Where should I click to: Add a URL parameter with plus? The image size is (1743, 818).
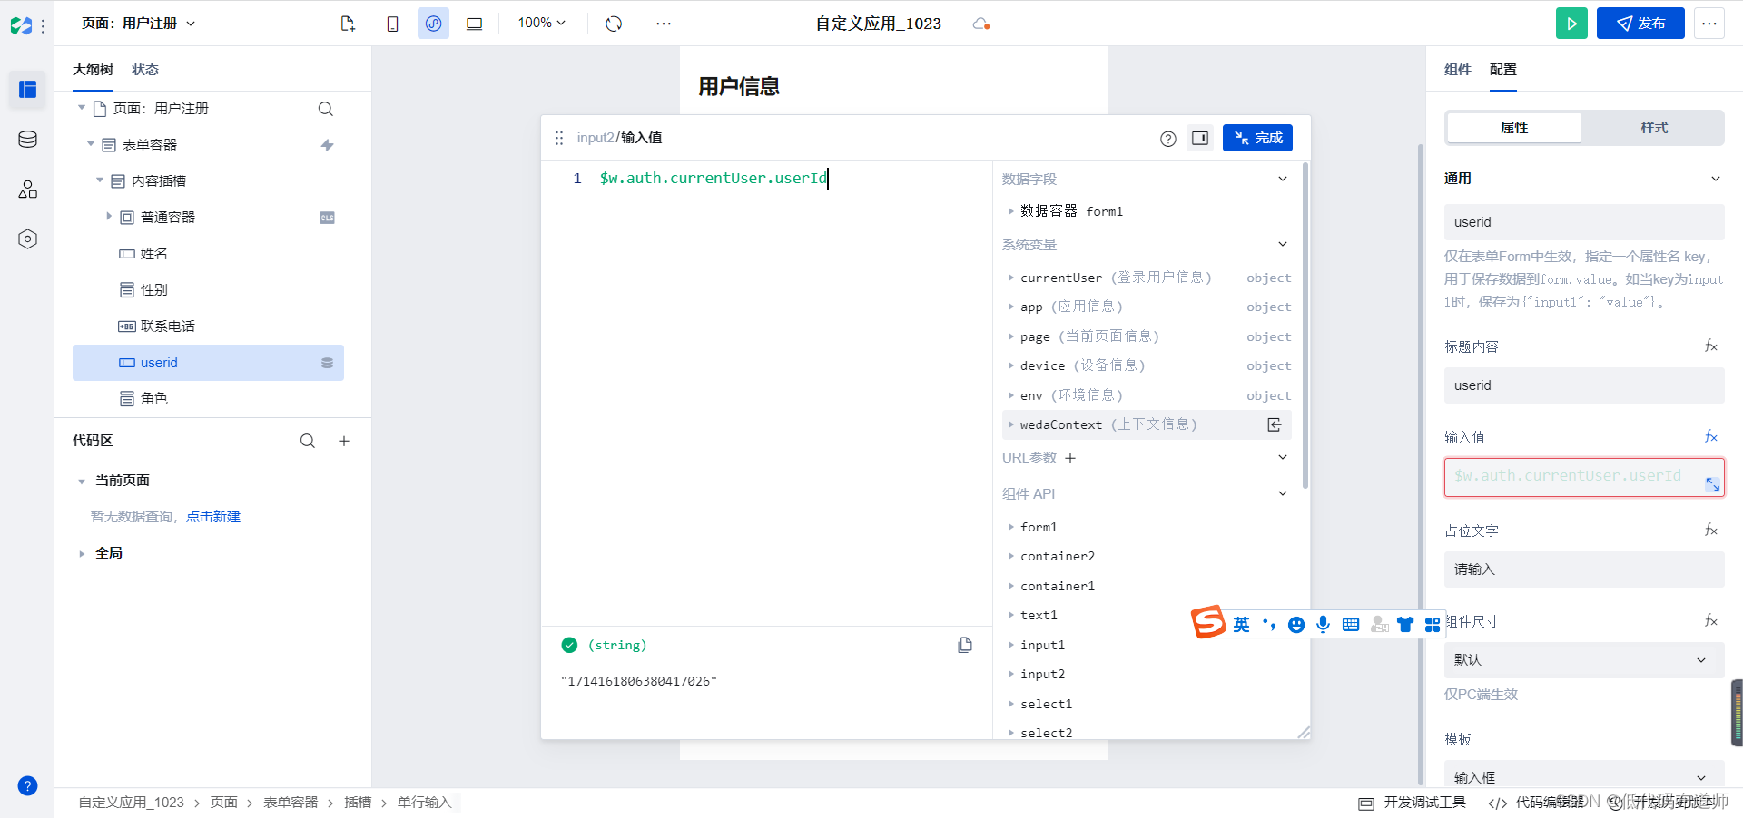point(1070,459)
